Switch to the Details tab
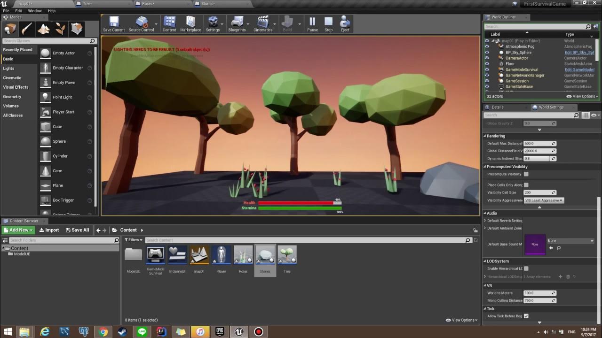 pos(497,107)
